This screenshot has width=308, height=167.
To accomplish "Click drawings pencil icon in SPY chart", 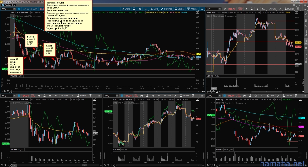I will 280,9.
